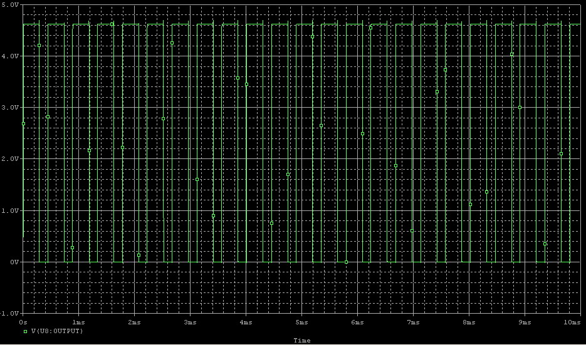
Task: Click the 6ms X-axis label
Action: point(357,322)
